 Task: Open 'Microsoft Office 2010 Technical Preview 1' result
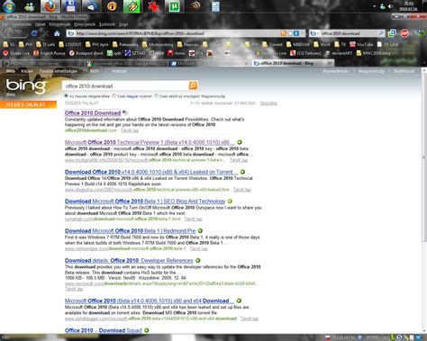[150, 142]
